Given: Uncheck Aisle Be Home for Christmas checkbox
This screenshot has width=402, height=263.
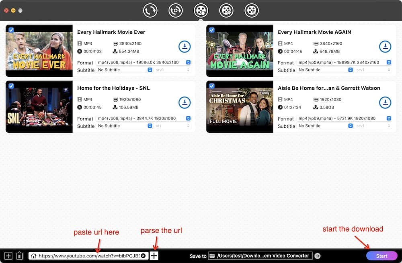Looking at the screenshot, I should pos(211,86).
